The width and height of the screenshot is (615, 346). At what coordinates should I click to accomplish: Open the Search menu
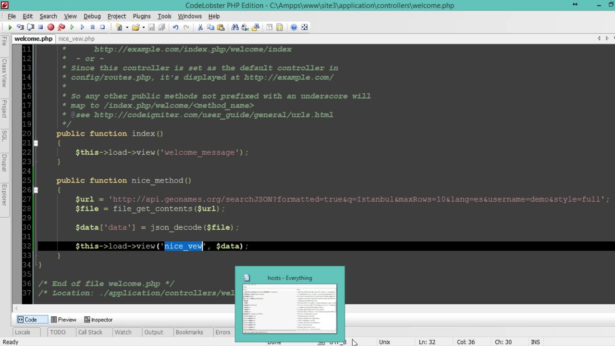[x=48, y=16]
